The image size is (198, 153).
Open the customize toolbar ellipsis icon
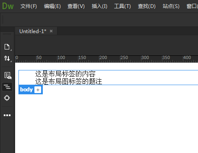click(x=7, y=115)
